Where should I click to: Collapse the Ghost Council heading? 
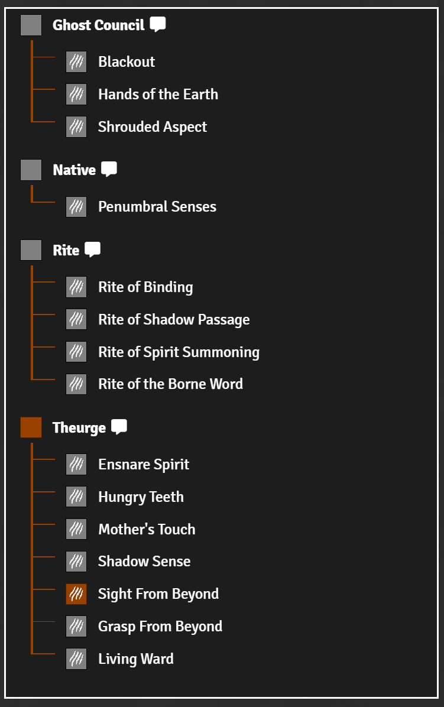tap(98, 25)
